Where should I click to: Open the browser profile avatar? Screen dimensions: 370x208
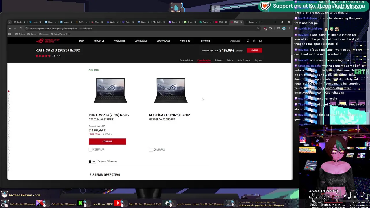[284, 28]
